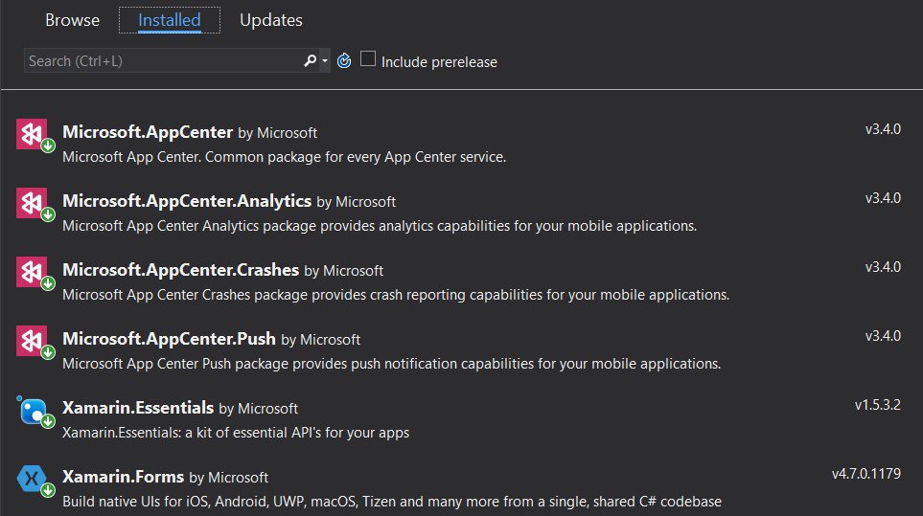This screenshot has height=516, width=923.
Task: Select the Installed tab
Action: point(170,20)
